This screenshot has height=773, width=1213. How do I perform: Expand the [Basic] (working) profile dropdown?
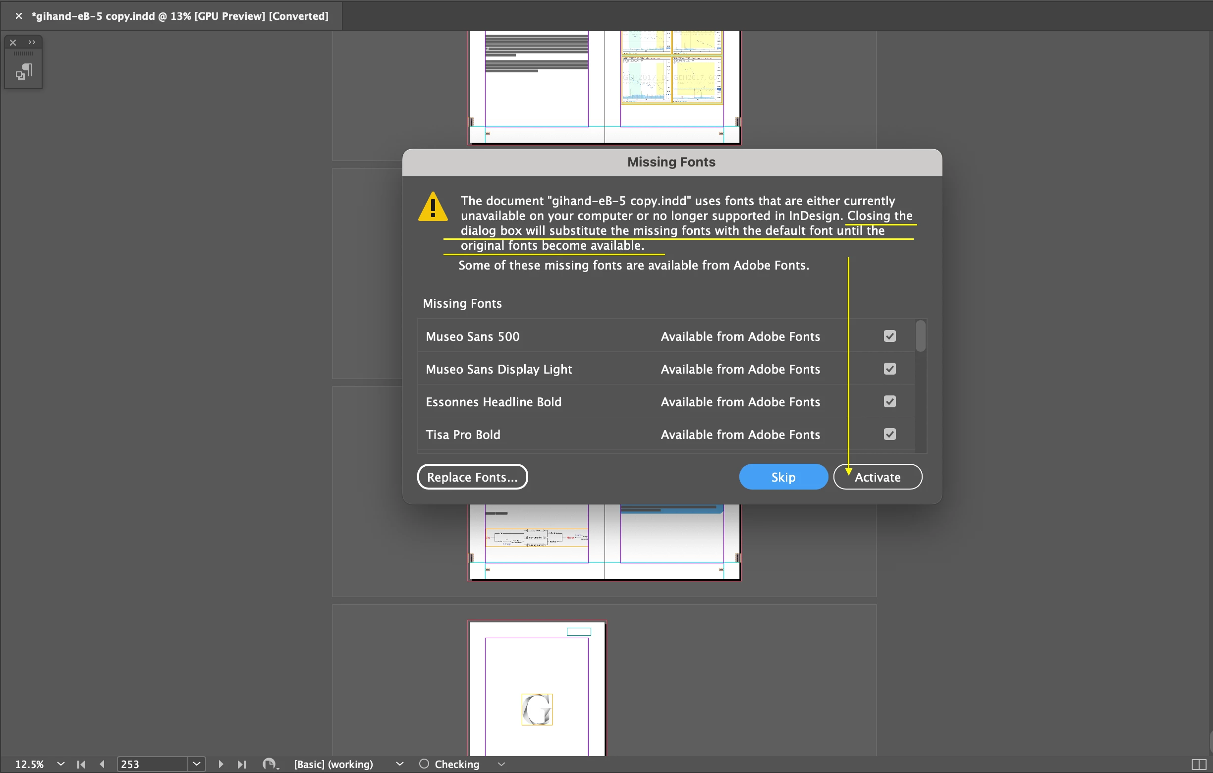coord(399,764)
